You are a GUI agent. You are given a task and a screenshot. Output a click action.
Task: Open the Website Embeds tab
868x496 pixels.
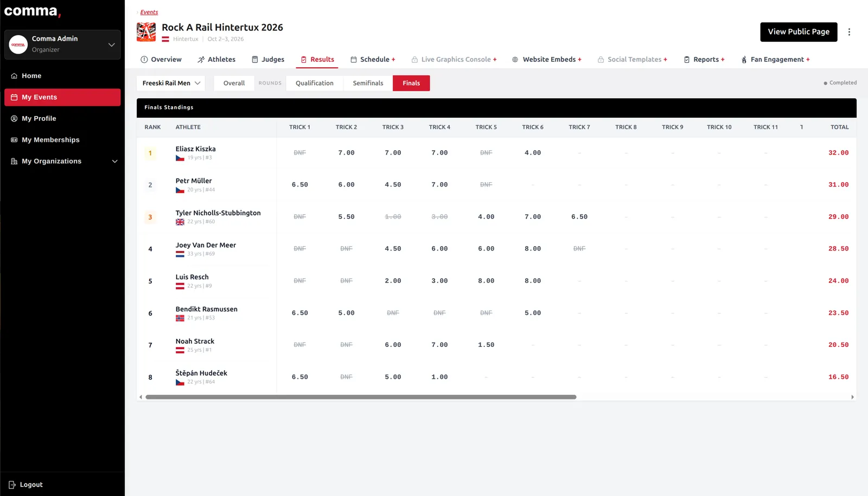[x=547, y=60]
